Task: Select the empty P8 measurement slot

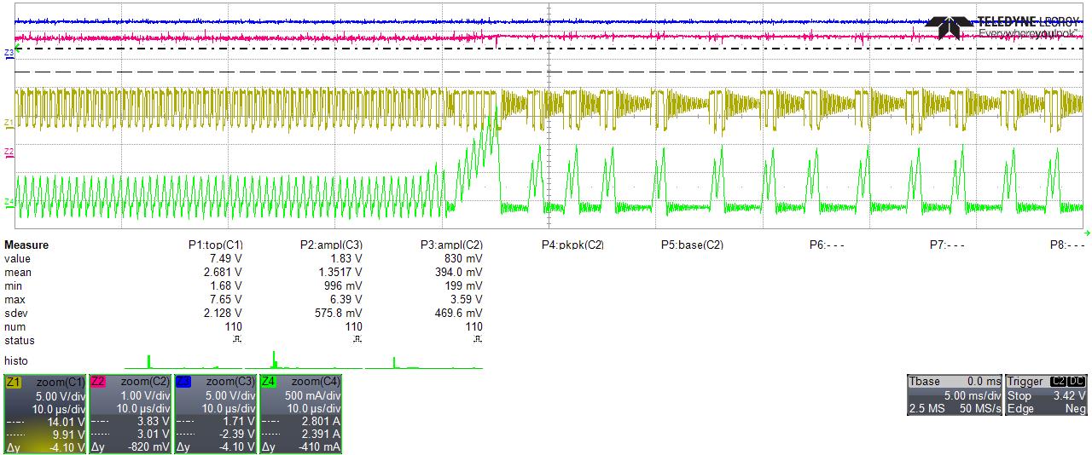Action: click(1068, 245)
